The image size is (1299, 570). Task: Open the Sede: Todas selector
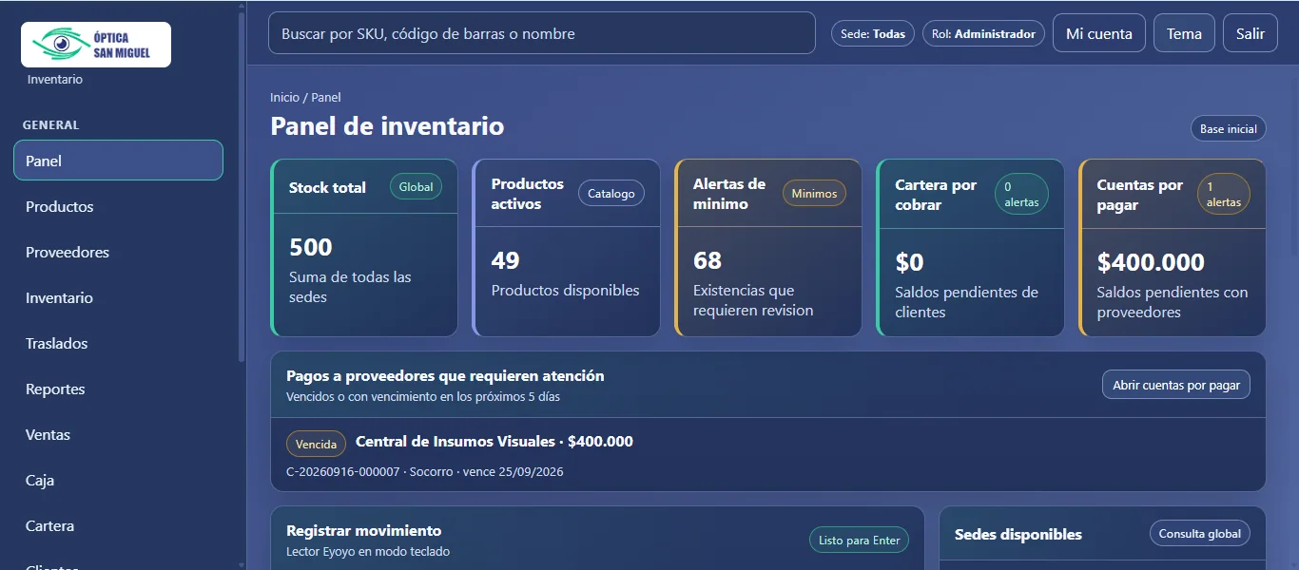click(x=873, y=33)
